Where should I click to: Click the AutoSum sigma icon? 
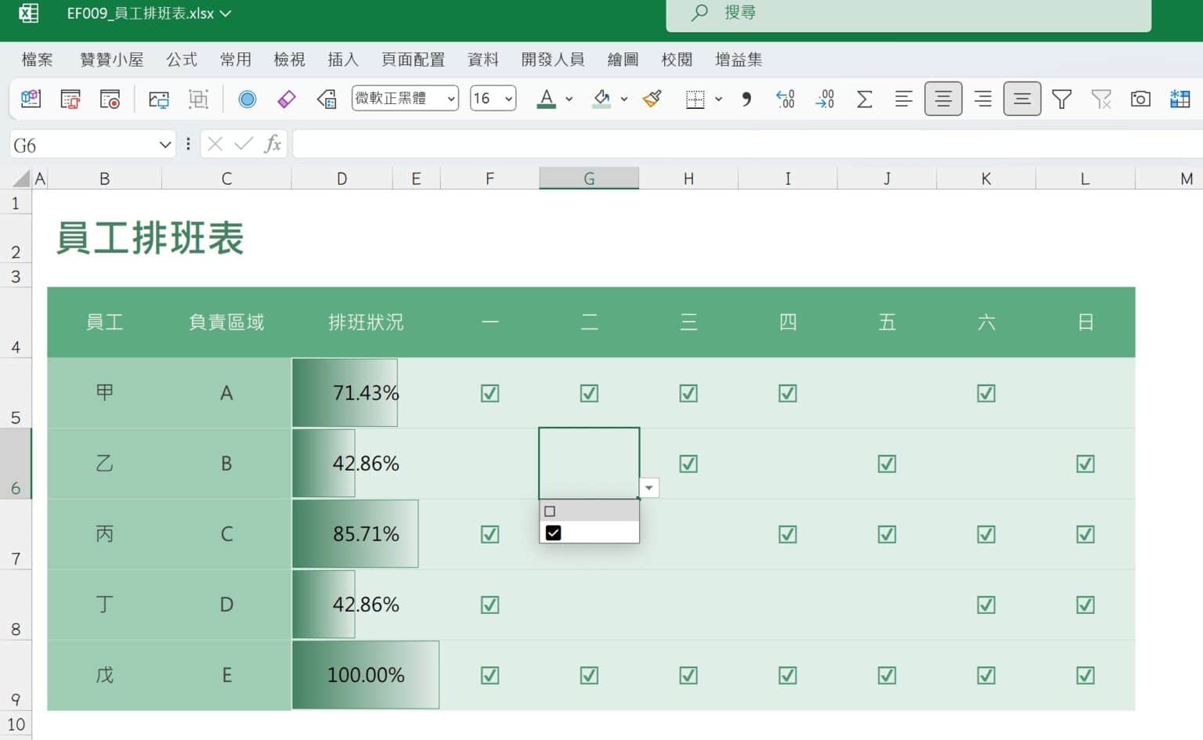pyautogui.click(x=864, y=99)
